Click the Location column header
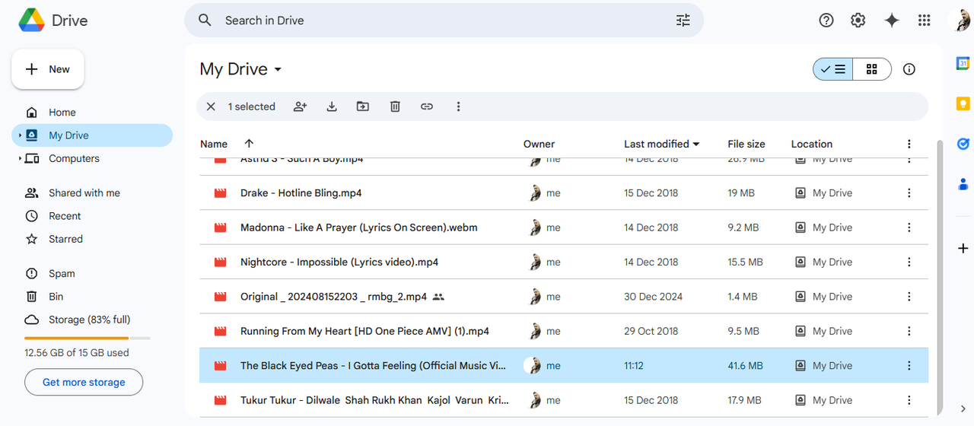Viewport: 974px width, 426px height. pos(812,144)
